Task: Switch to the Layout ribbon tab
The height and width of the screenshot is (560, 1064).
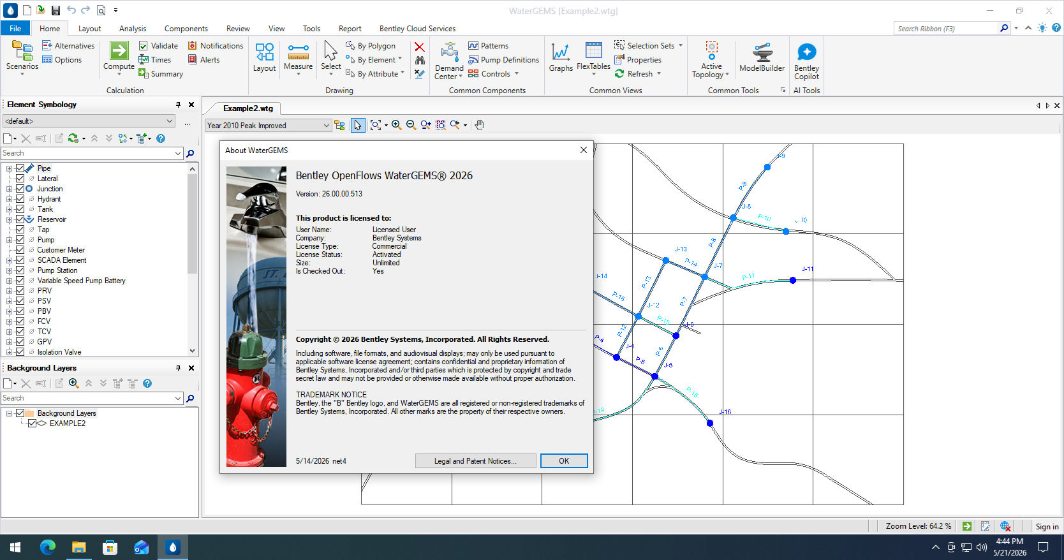Action: click(x=89, y=28)
